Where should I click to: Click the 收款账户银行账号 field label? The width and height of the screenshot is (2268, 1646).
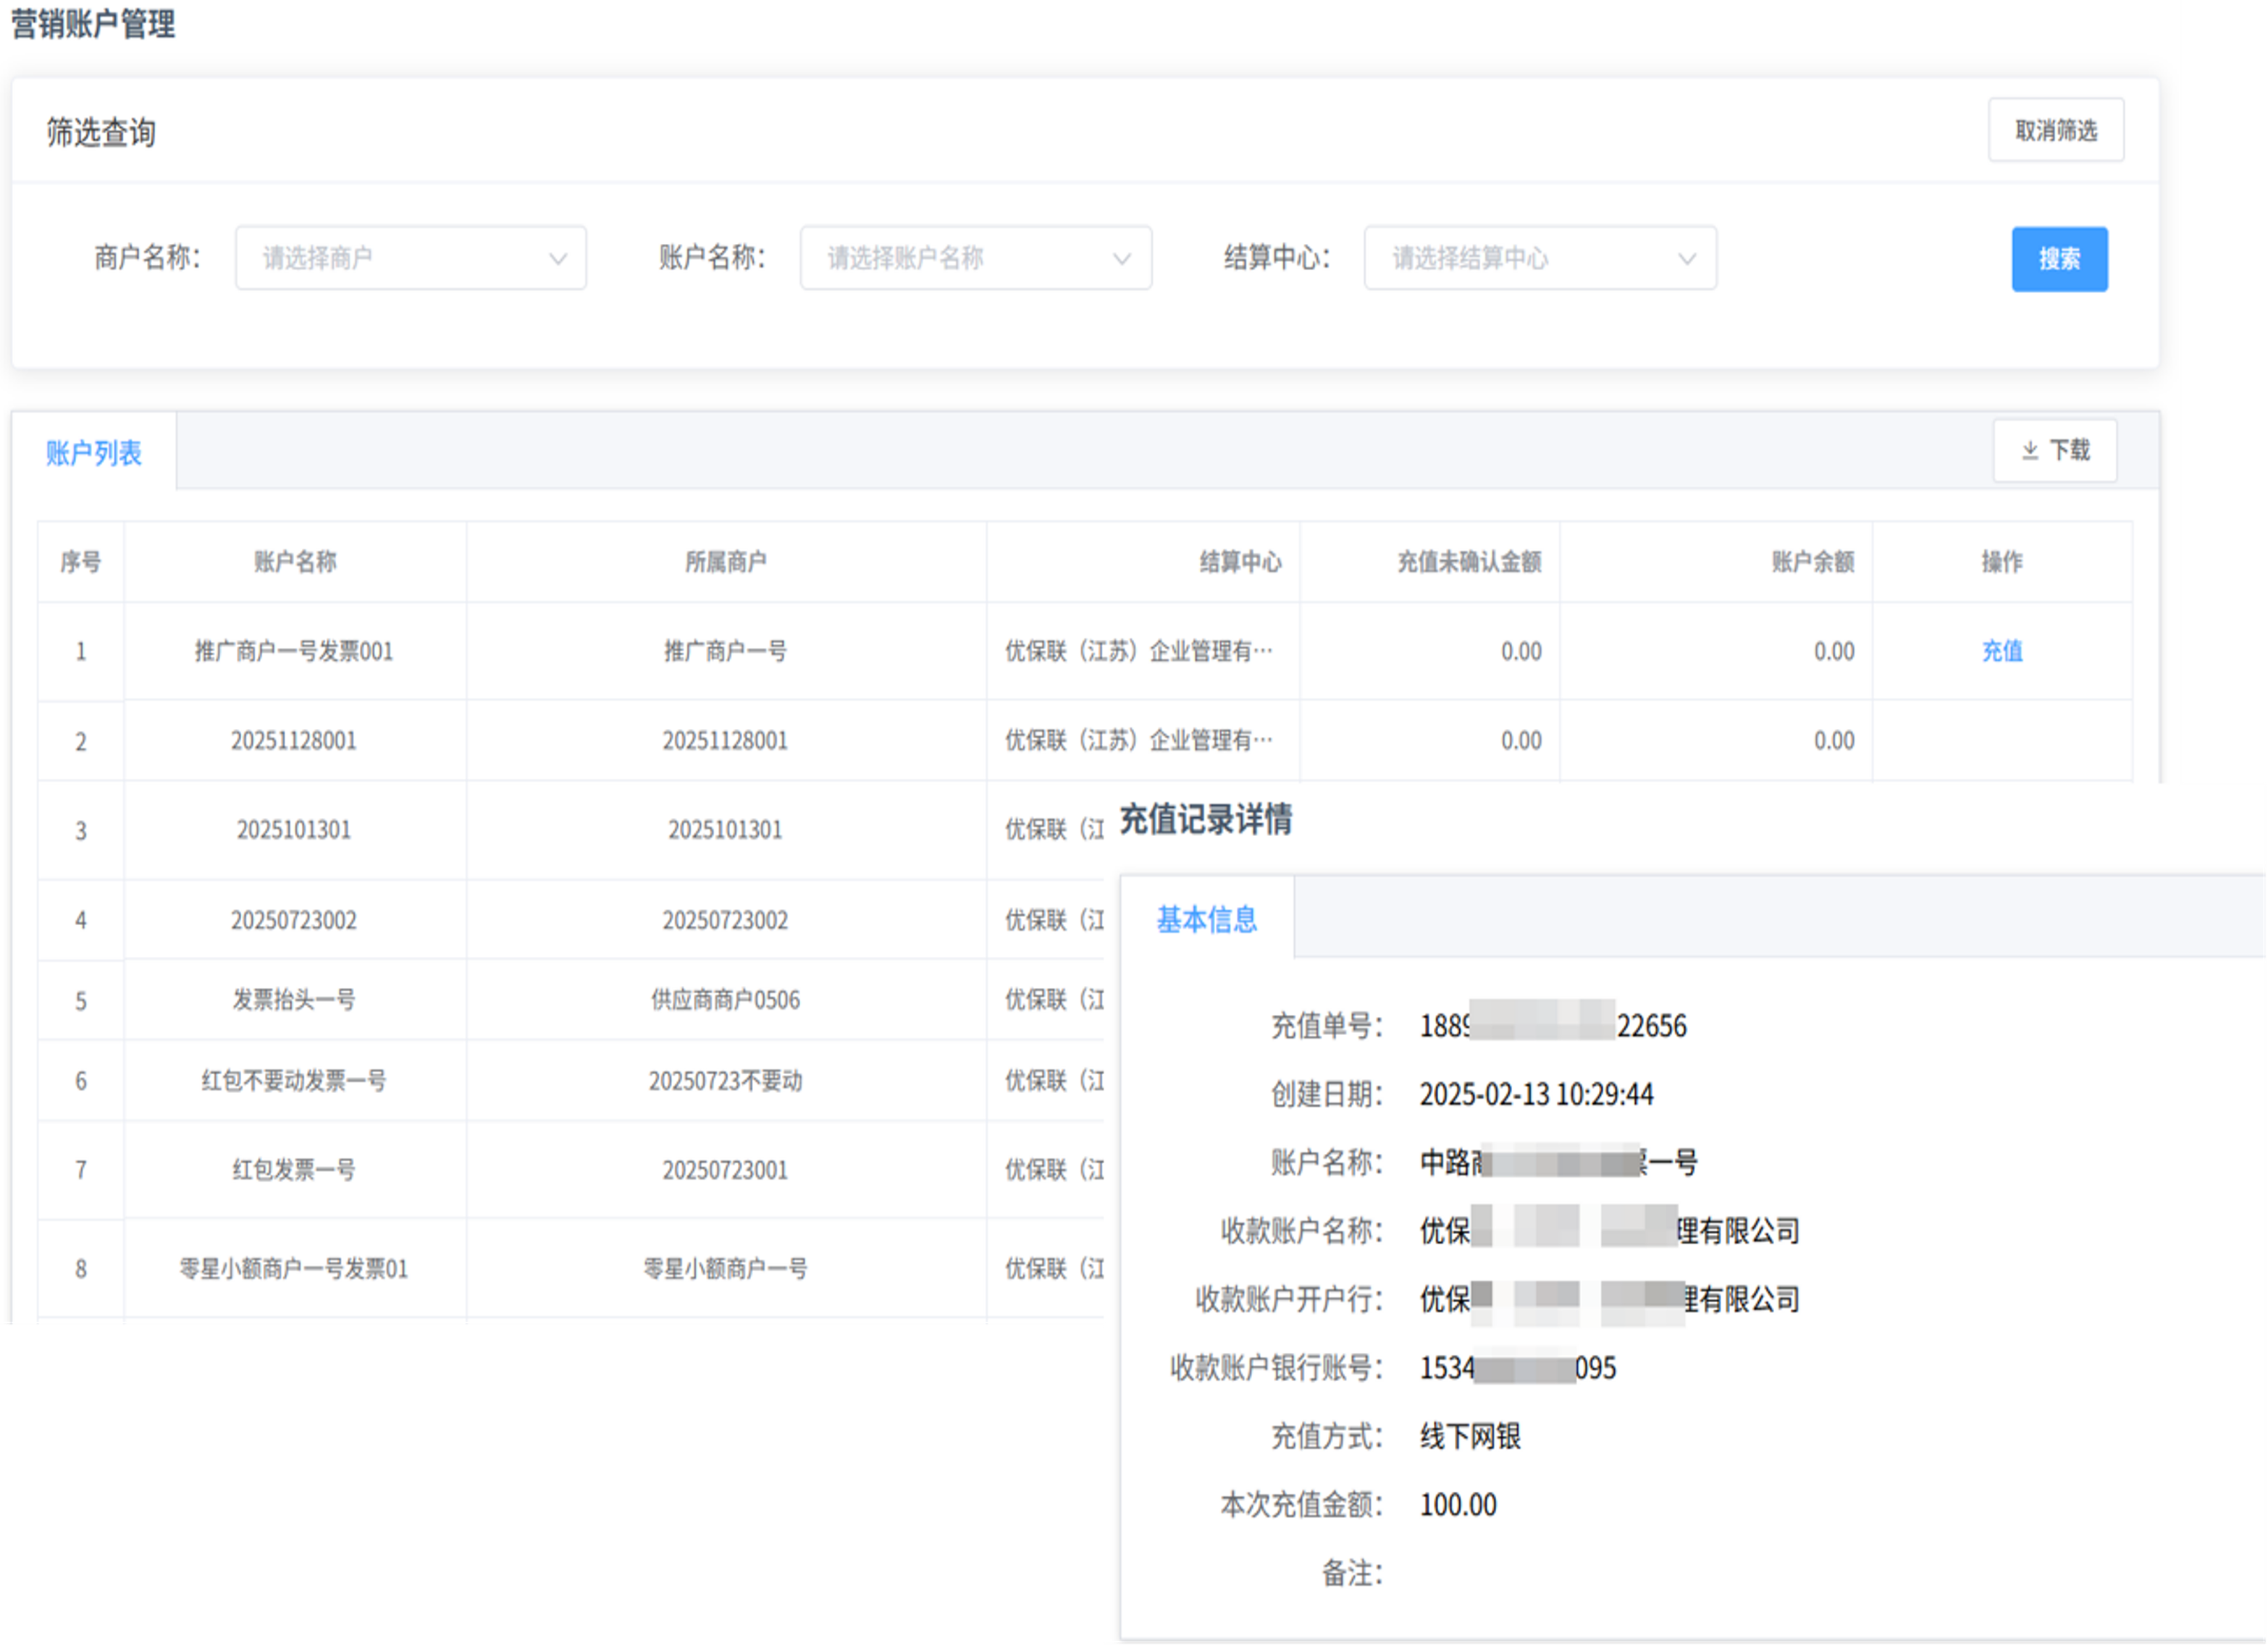pos(1277,1367)
